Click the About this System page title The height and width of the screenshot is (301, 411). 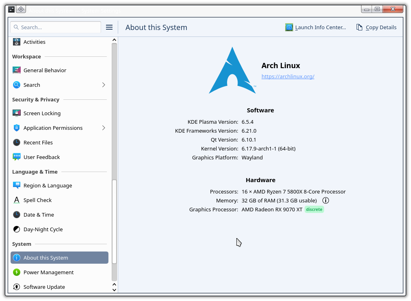pos(156,27)
